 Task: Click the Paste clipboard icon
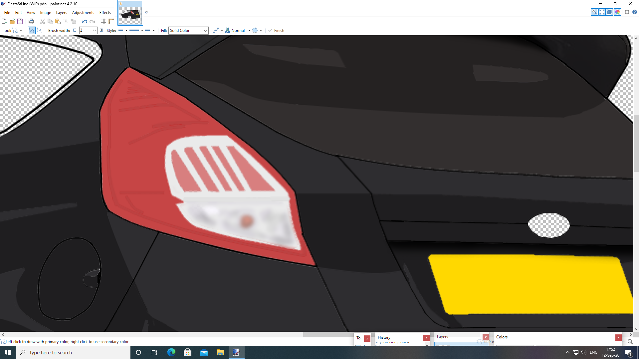click(x=58, y=22)
